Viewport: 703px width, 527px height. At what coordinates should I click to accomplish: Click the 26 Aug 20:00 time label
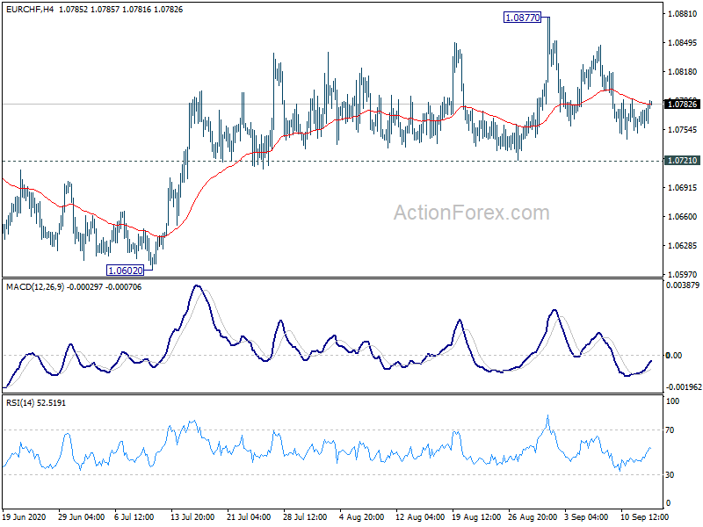(x=533, y=516)
